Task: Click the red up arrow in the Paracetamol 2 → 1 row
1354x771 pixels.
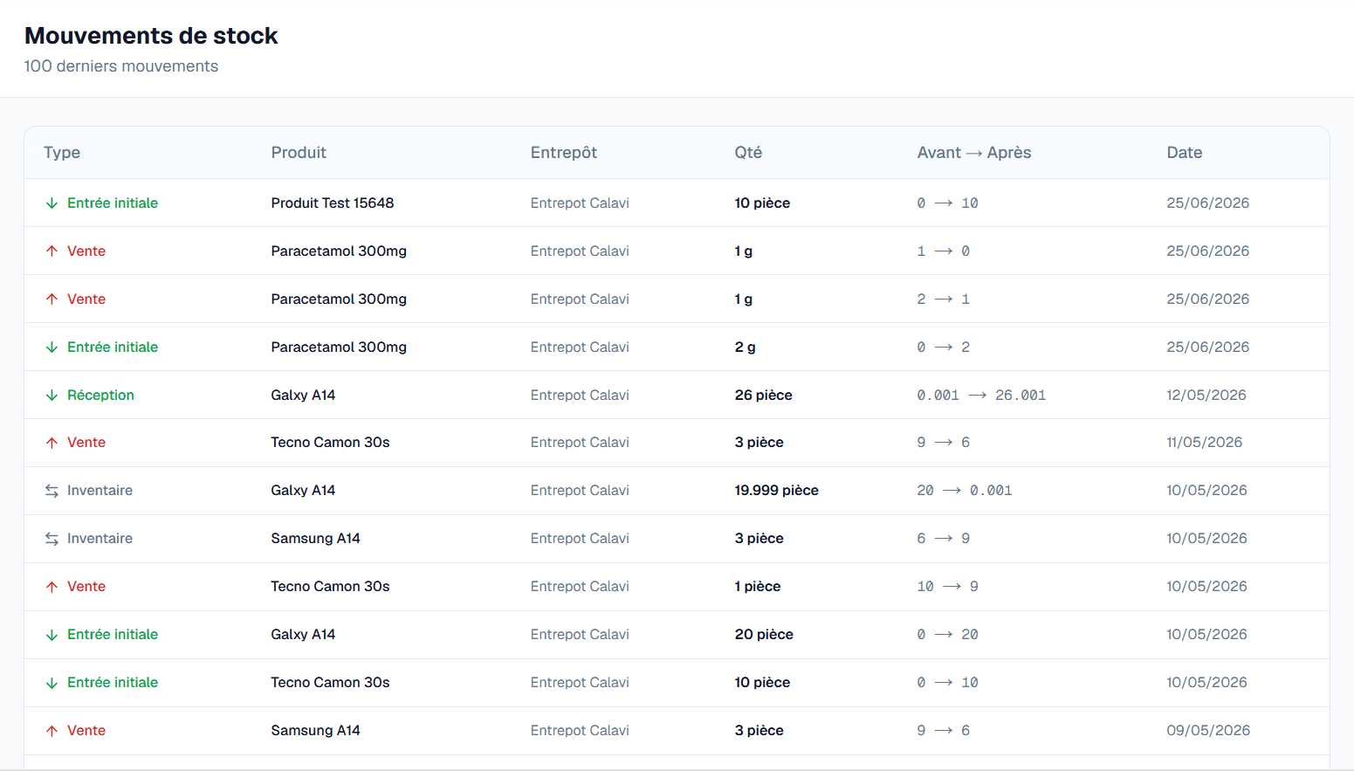Action: [52, 299]
